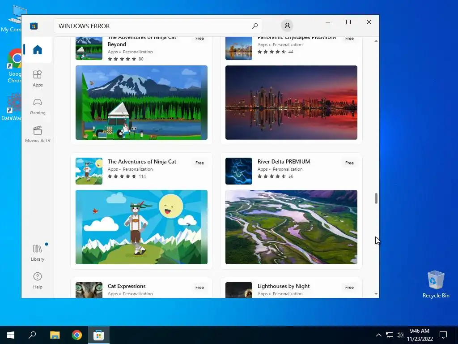This screenshot has width=458, height=344.
Task: Click 56 ratings on River Delta
Action: [x=291, y=176]
